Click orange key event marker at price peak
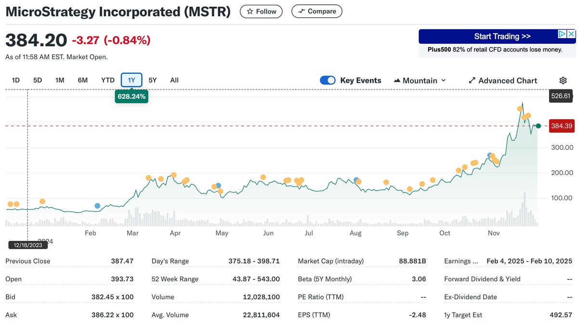This screenshot has height=327, width=578. coord(520,109)
